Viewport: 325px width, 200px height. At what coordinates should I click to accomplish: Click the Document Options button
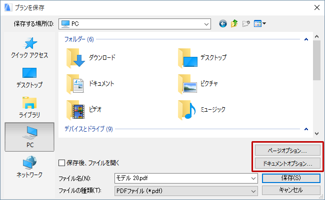287,164
